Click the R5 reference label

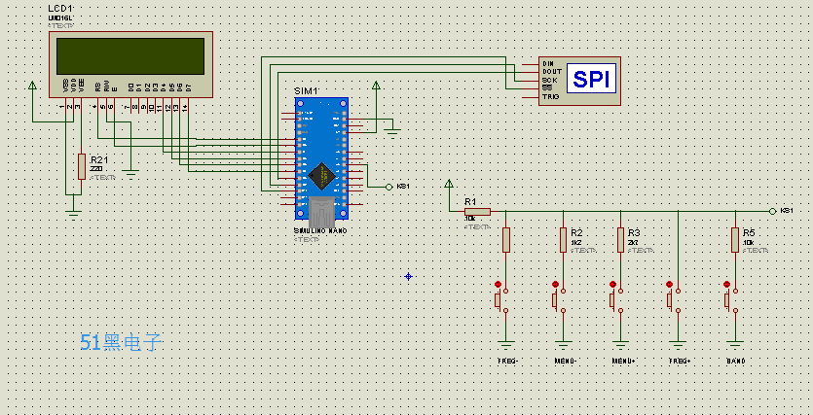click(x=749, y=233)
